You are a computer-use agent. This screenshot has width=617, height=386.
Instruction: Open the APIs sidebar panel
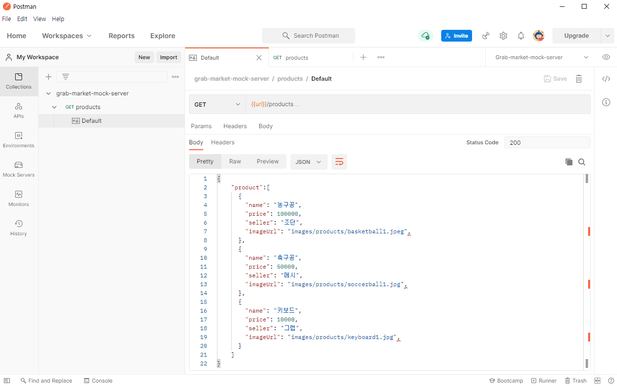[x=19, y=111]
